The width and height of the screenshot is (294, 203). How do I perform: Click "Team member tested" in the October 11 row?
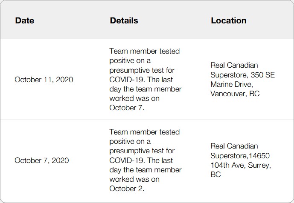click(x=145, y=51)
